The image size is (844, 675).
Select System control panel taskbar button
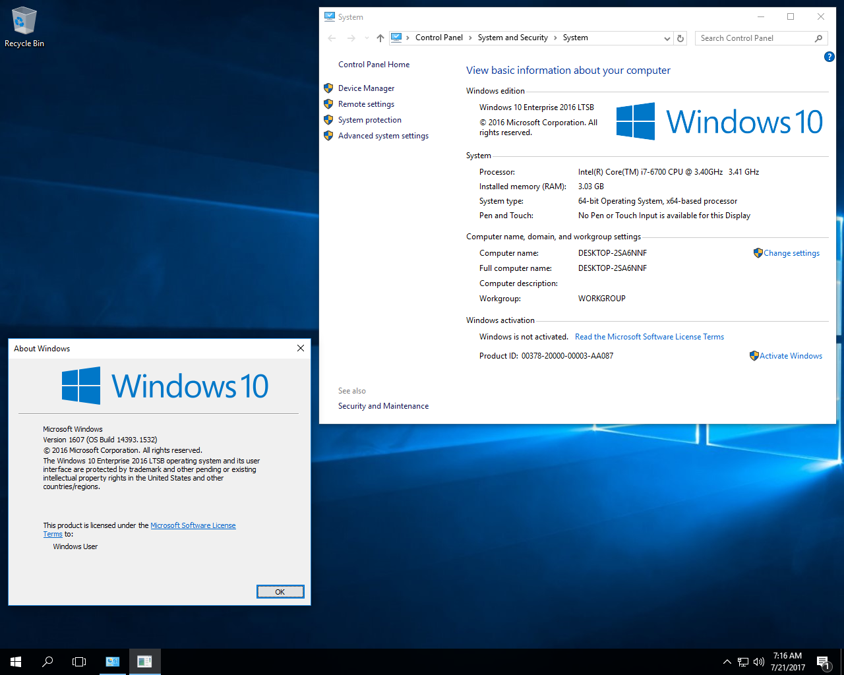click(113, 661)
